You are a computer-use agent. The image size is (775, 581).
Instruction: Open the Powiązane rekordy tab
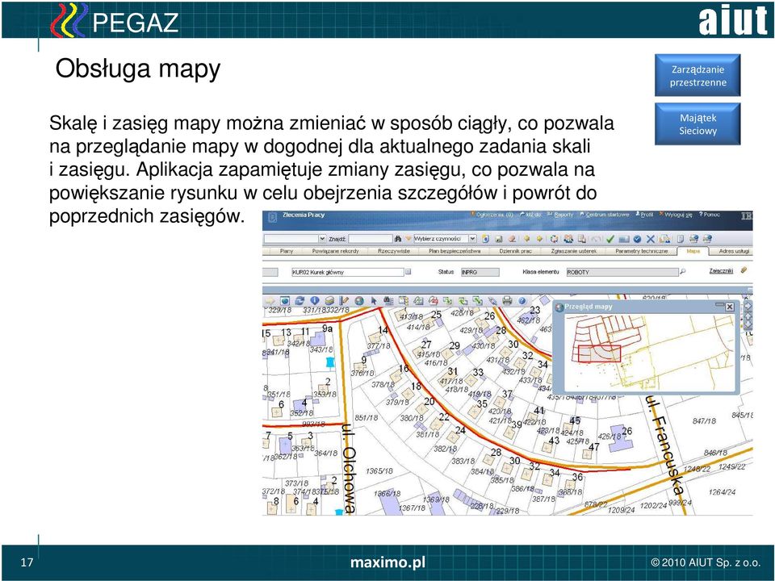point(335,251)
